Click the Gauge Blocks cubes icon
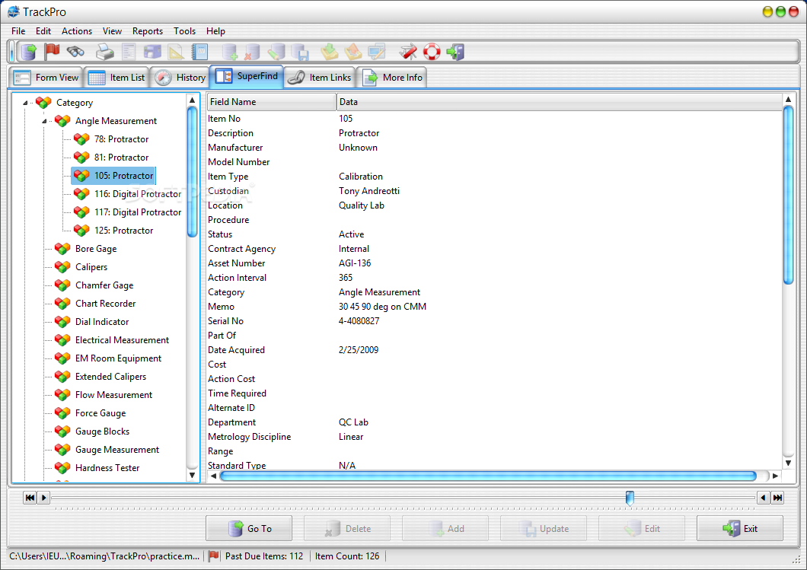Image resolution: width=807 pixels, height=570 pixels. (62, 431)
